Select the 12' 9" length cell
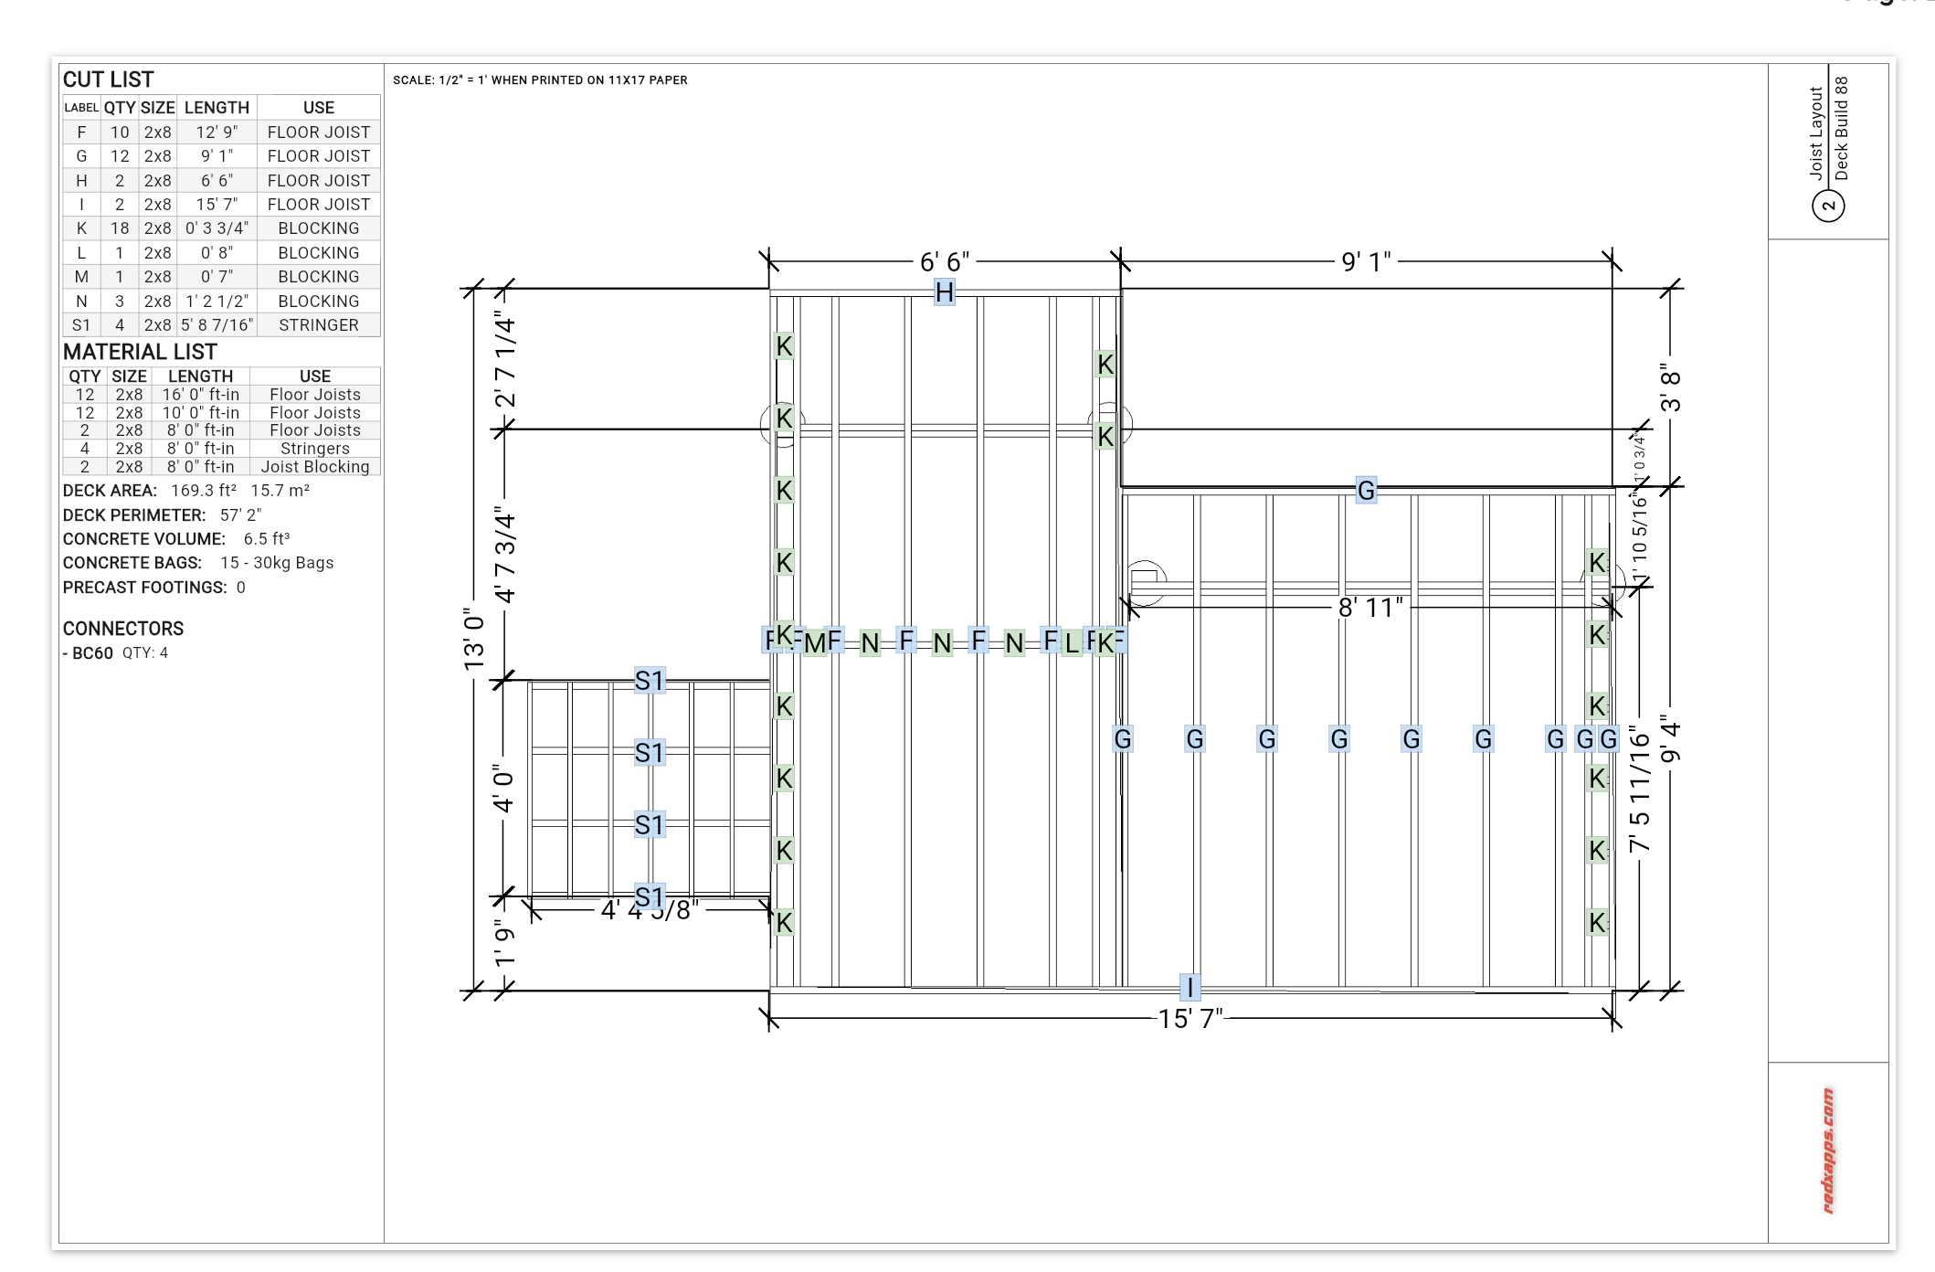Image resolution: width=1935 pixels, height=1272 pixels. 217,132
